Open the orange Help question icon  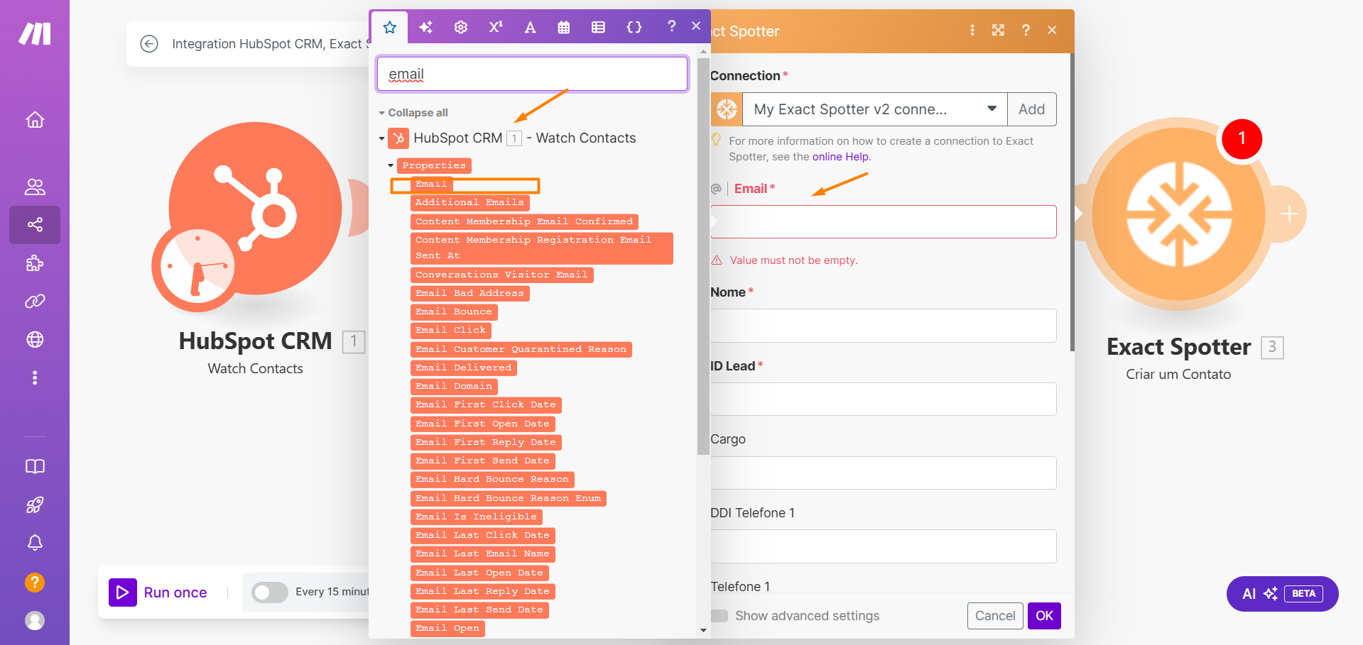pyautogui.click(x=35, y=583)
